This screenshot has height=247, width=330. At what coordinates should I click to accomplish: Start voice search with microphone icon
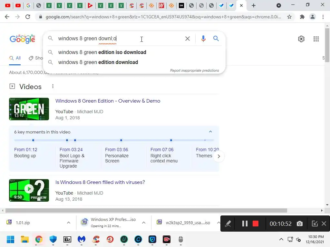tap(203, 39)
